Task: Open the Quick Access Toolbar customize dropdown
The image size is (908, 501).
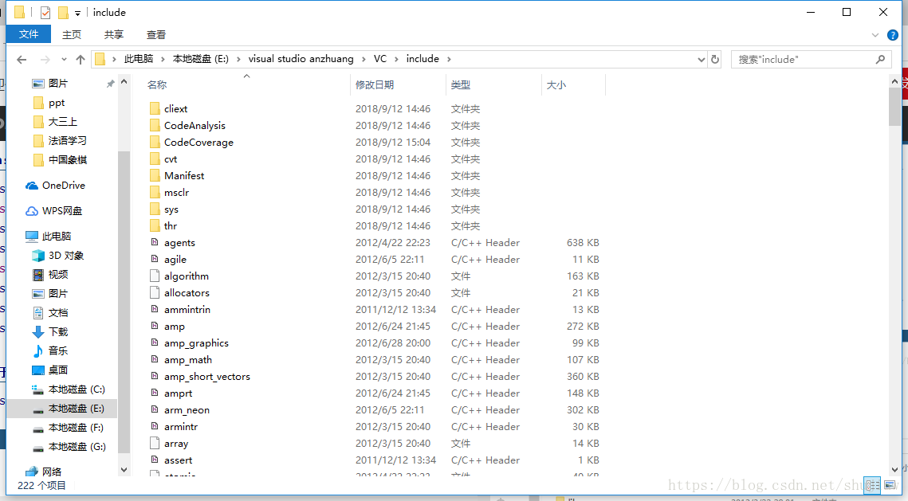Action: (x=77, y=13)
